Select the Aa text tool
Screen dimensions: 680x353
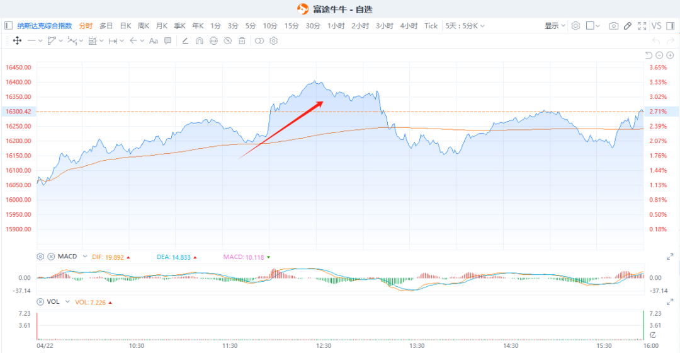pyautogui.click(x=154, y=41)
